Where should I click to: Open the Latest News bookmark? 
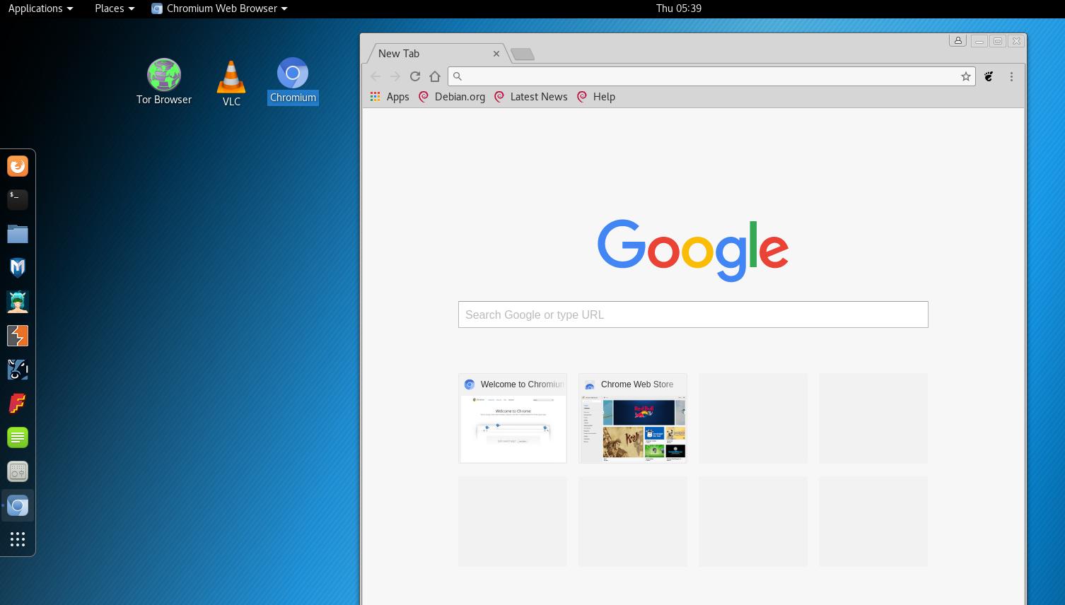point(530,97)
